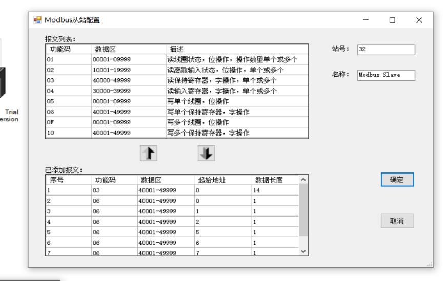This screenshot has height=281, width=448.
Task: Click the 起始地址 column header
Action: point(223,180)
